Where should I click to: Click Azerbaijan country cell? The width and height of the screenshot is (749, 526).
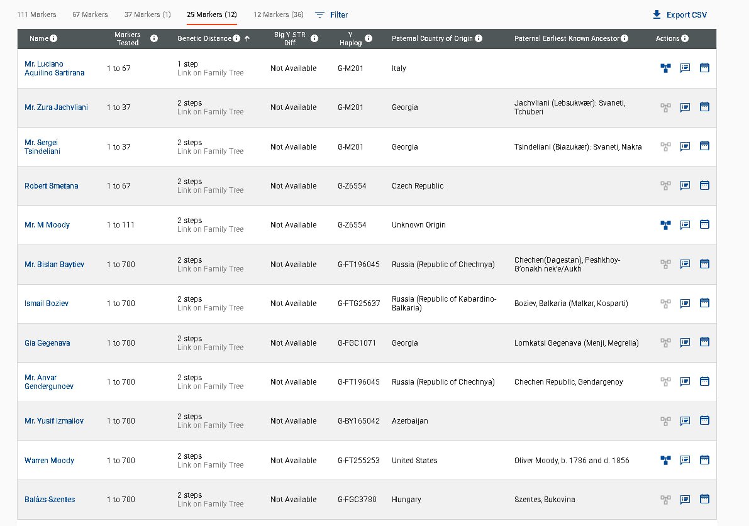(410, 420)
